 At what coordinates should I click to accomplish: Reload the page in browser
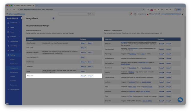point(14,9)
